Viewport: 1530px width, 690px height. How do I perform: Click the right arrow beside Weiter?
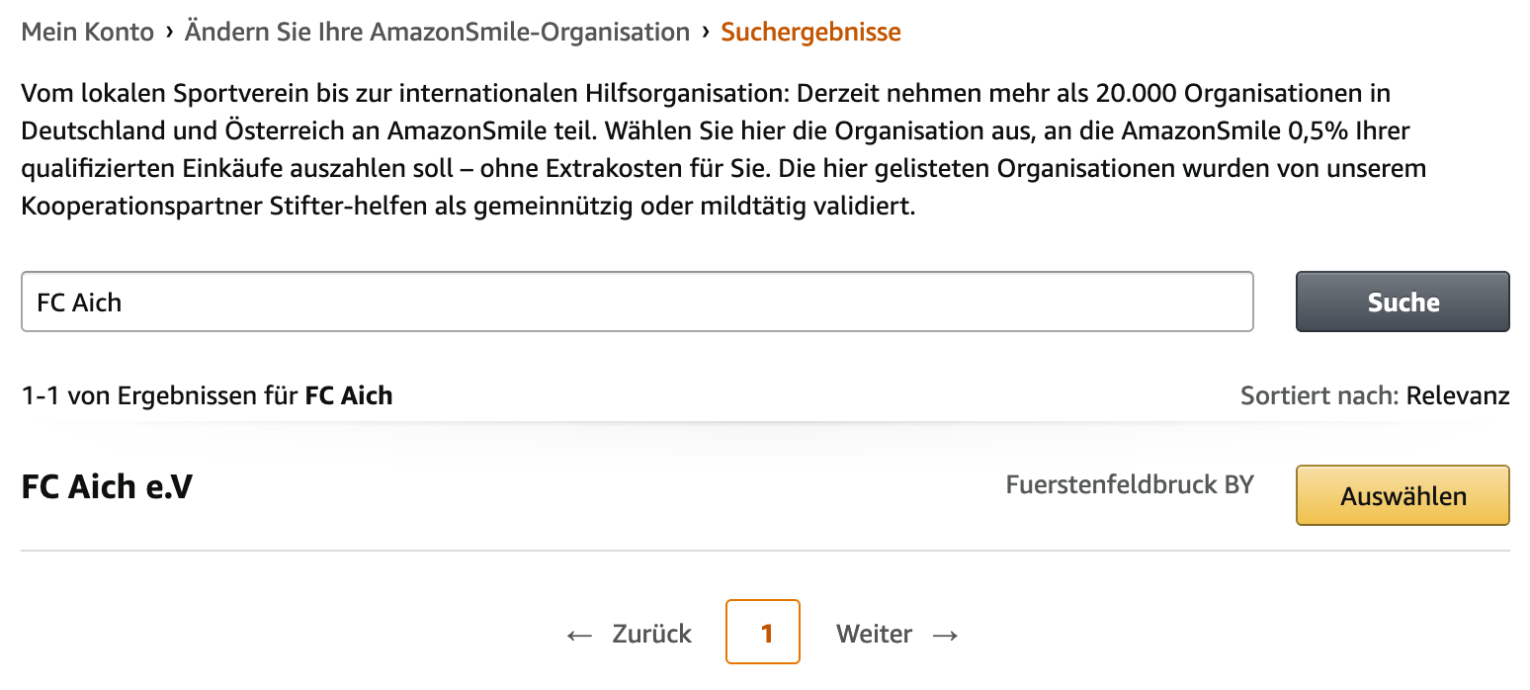point(946,635)
